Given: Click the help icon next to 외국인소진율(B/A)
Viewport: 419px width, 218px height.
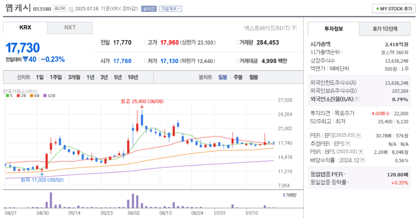Looking at the screenshot, I should [357, 99].
